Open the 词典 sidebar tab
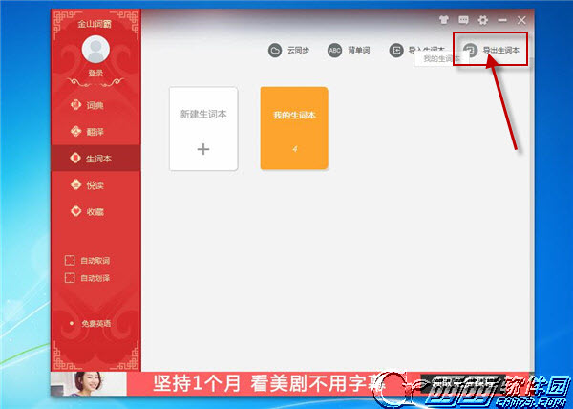 click(x=95, y=105)
